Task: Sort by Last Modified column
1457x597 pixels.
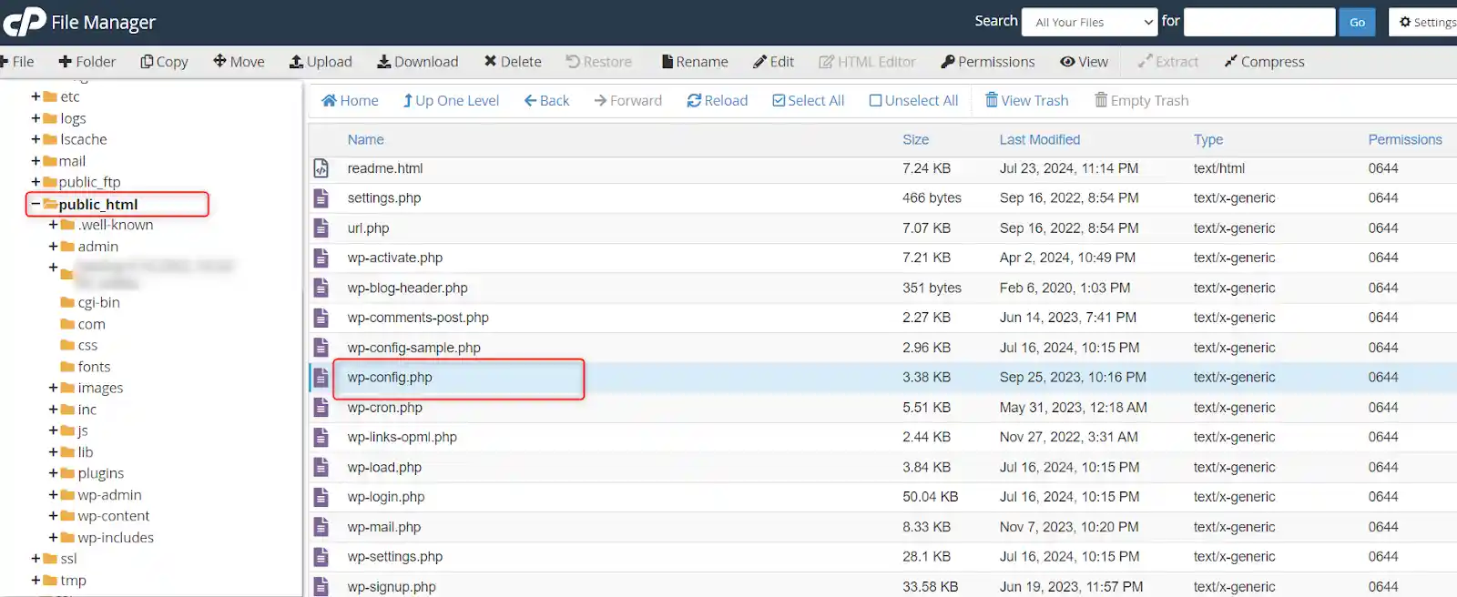Action: [1040, 139]
